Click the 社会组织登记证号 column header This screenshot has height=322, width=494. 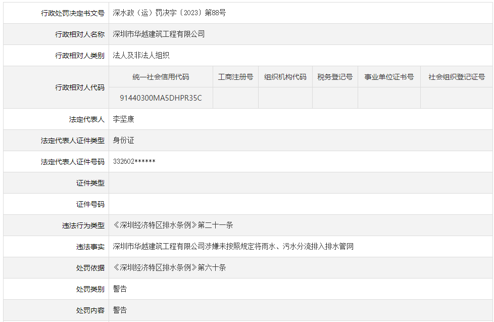click(457, 77)
